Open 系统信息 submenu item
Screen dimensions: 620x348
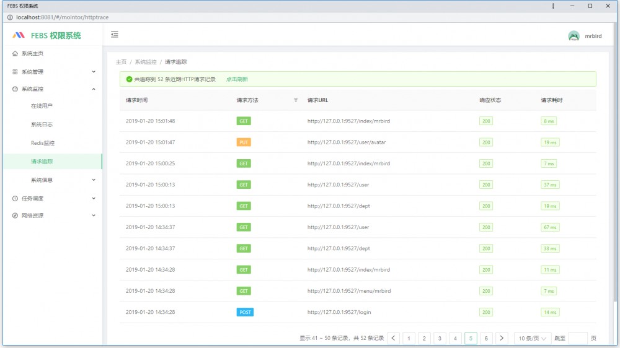(53, 180)
